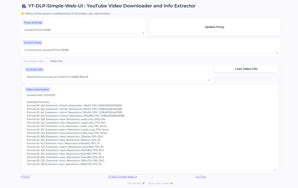Click the resize handle of Current Proxy box
The width and height of the screenshot is (298, 188).
pos(277,53)
